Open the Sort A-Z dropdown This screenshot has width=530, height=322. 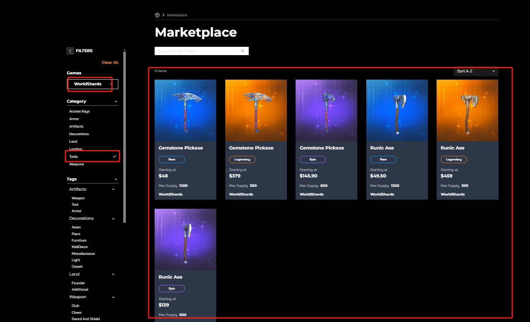coord(476,71)
